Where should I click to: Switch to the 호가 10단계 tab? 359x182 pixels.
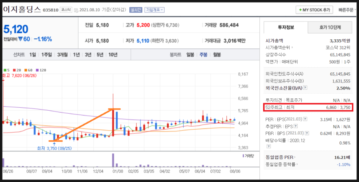330,27
